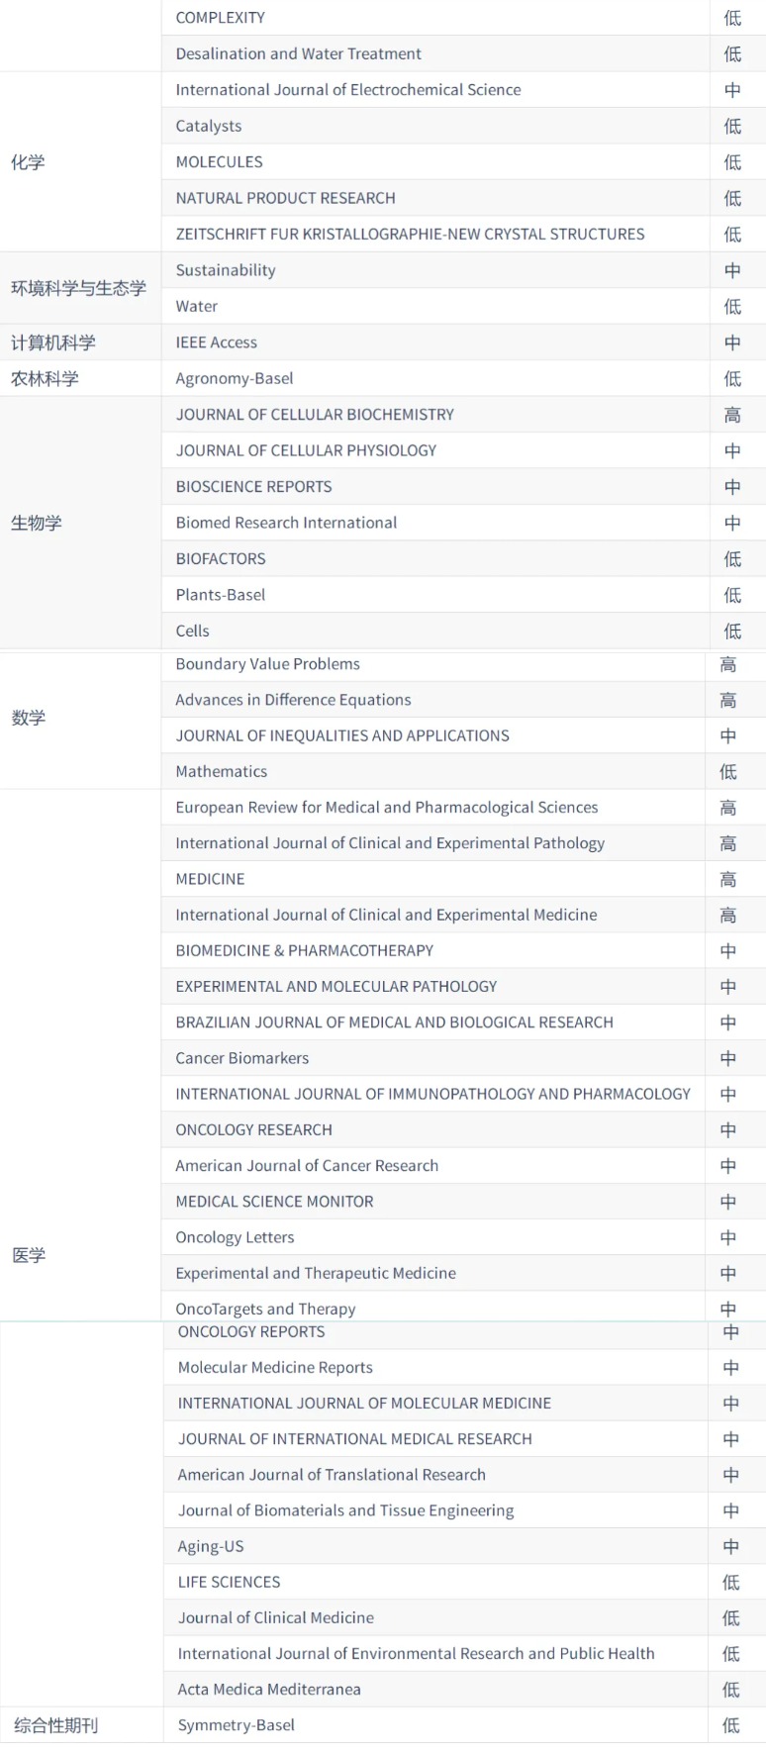Click INTERNATIONAL JOURNAL OF IMMUNOPATHOLOGY AND PHARMACOLOGY
Screen dimensions: 766x1752
click(432, 1095)
